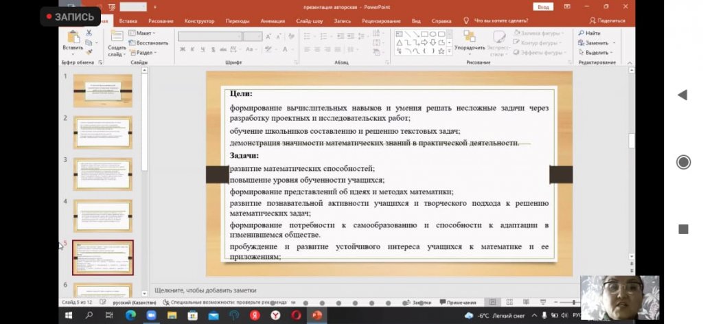Open the Раздел section dropdown
703x324 pixels.
pos(143,53)
